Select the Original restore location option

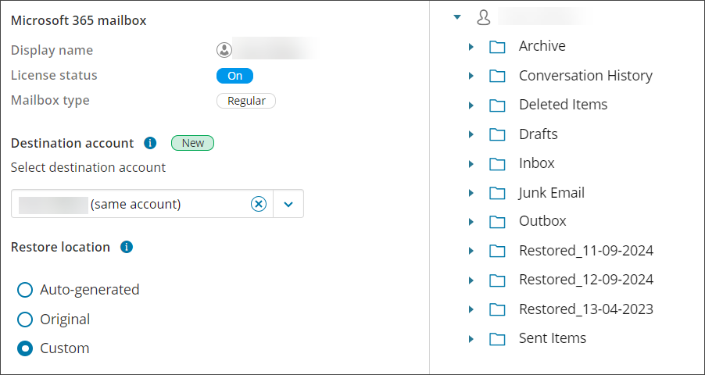point(25,320)
